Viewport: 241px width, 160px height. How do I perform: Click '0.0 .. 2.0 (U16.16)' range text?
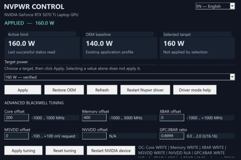pos(202,136)
